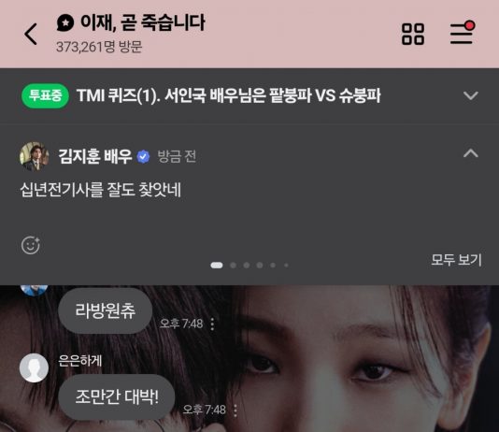The image size is (499, 432).
Task: Collapse the 김지훈 배우 announcement chevron
Action: pyautogui.click(x=471, y=153)
